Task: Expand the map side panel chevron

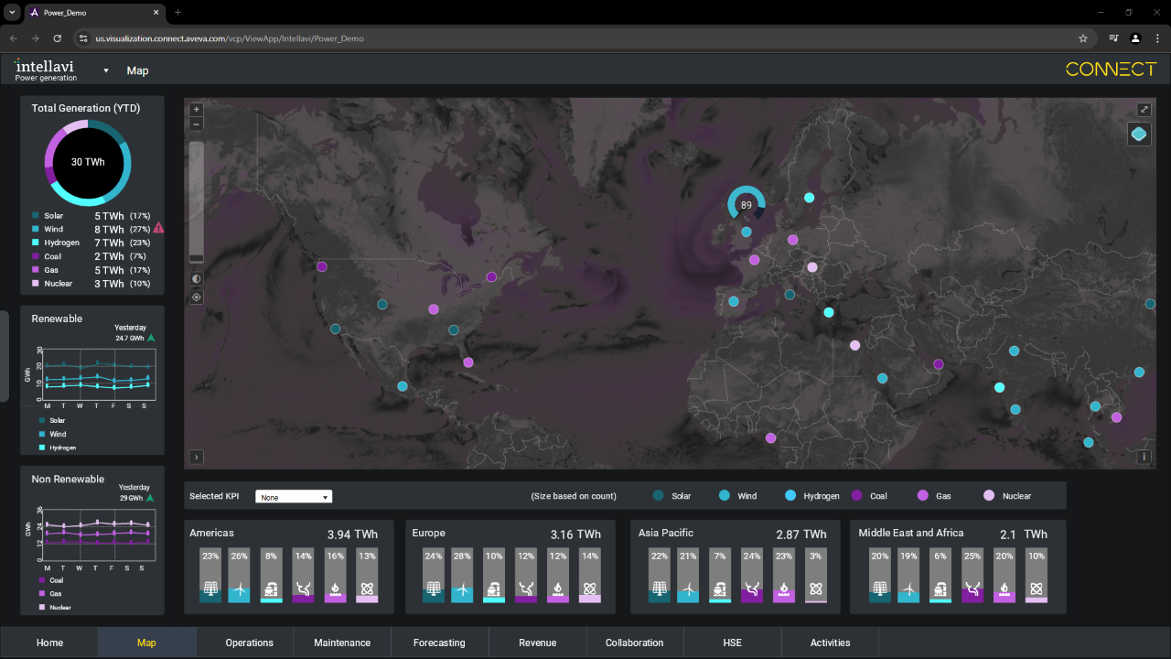Action: click(x=196, y=457)
